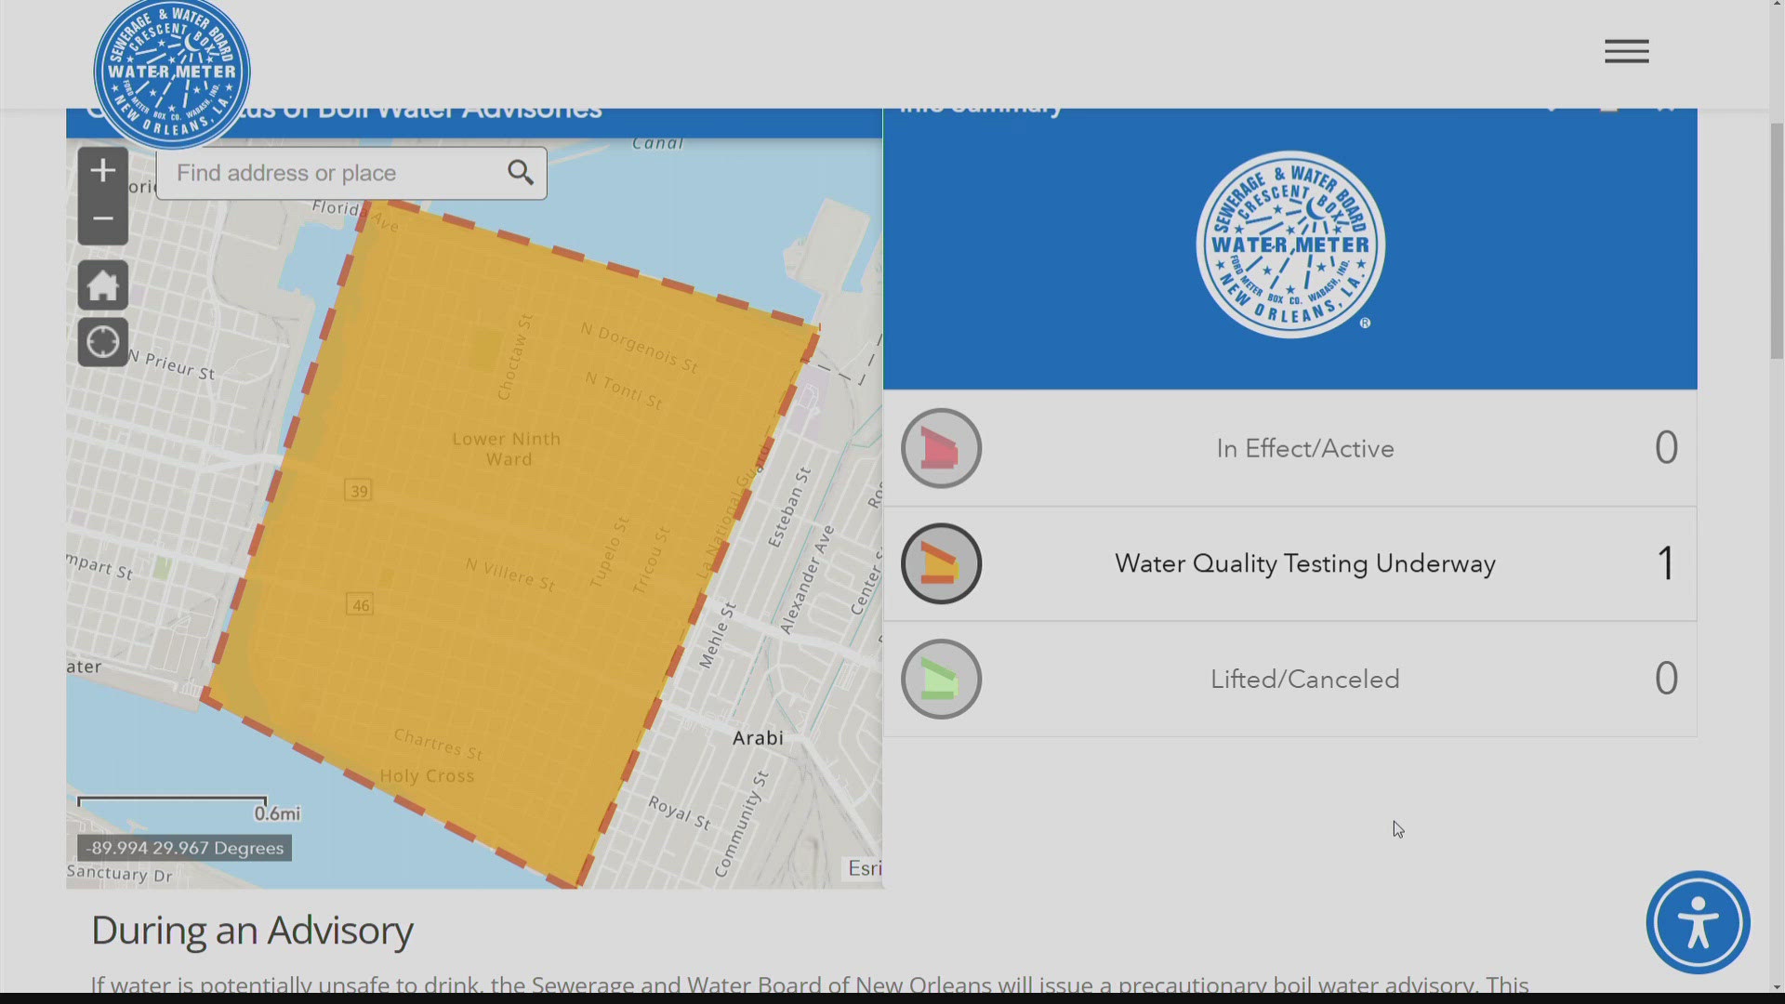Click the Water Quality Testing Underway icon
Image resolution: width=1785 pixels, height=1004 pixels.
(x=940, y=562)
